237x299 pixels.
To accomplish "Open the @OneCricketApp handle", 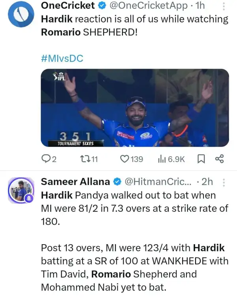I will click(149, 6).
